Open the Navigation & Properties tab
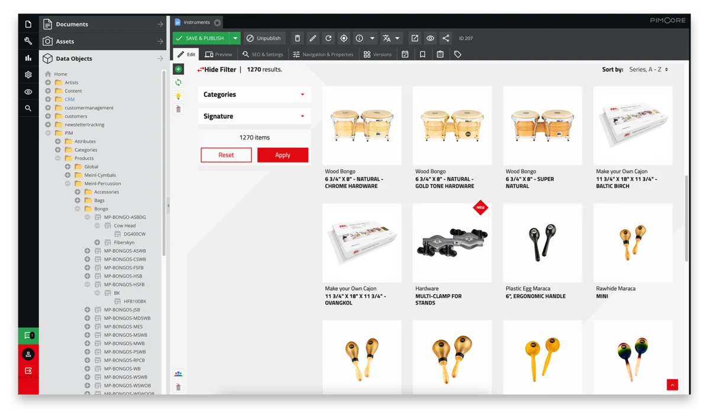Screen dimensions: 710x413 point(323,54)
